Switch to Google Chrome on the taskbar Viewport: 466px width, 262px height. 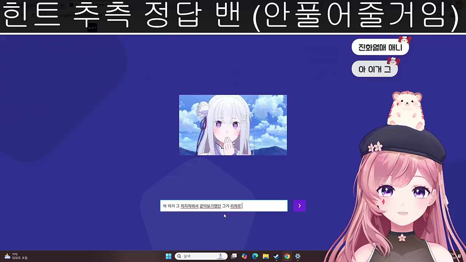[287, 256]
